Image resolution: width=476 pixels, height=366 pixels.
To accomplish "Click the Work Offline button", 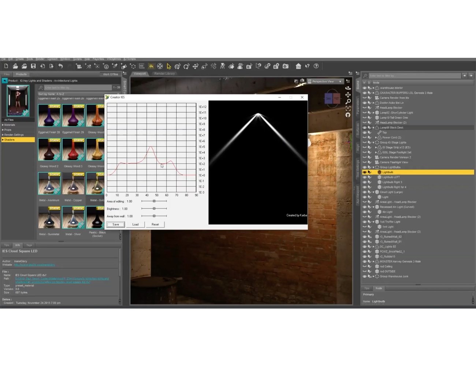I will click(111, 74).
